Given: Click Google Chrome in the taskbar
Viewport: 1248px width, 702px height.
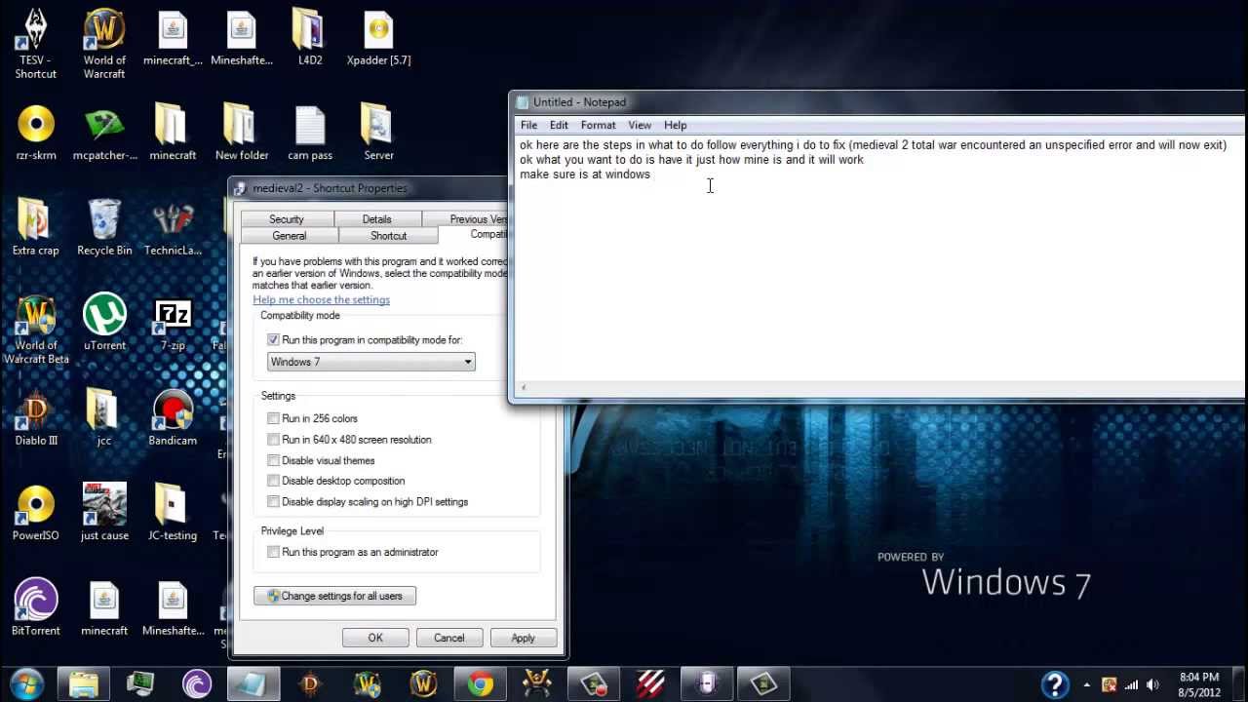Looking at the screenshot, I should pos(480,684).
